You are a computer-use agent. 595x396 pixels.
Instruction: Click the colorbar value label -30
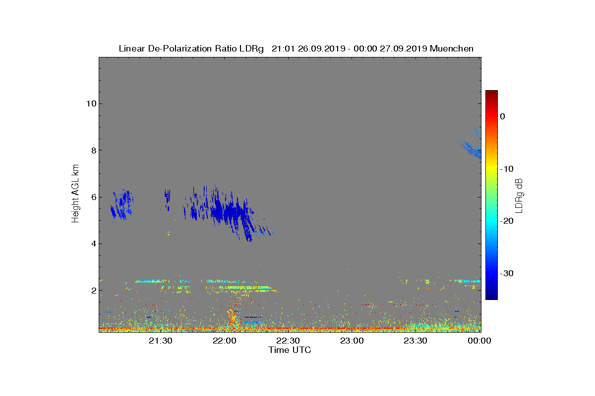[x=507, y=274]
